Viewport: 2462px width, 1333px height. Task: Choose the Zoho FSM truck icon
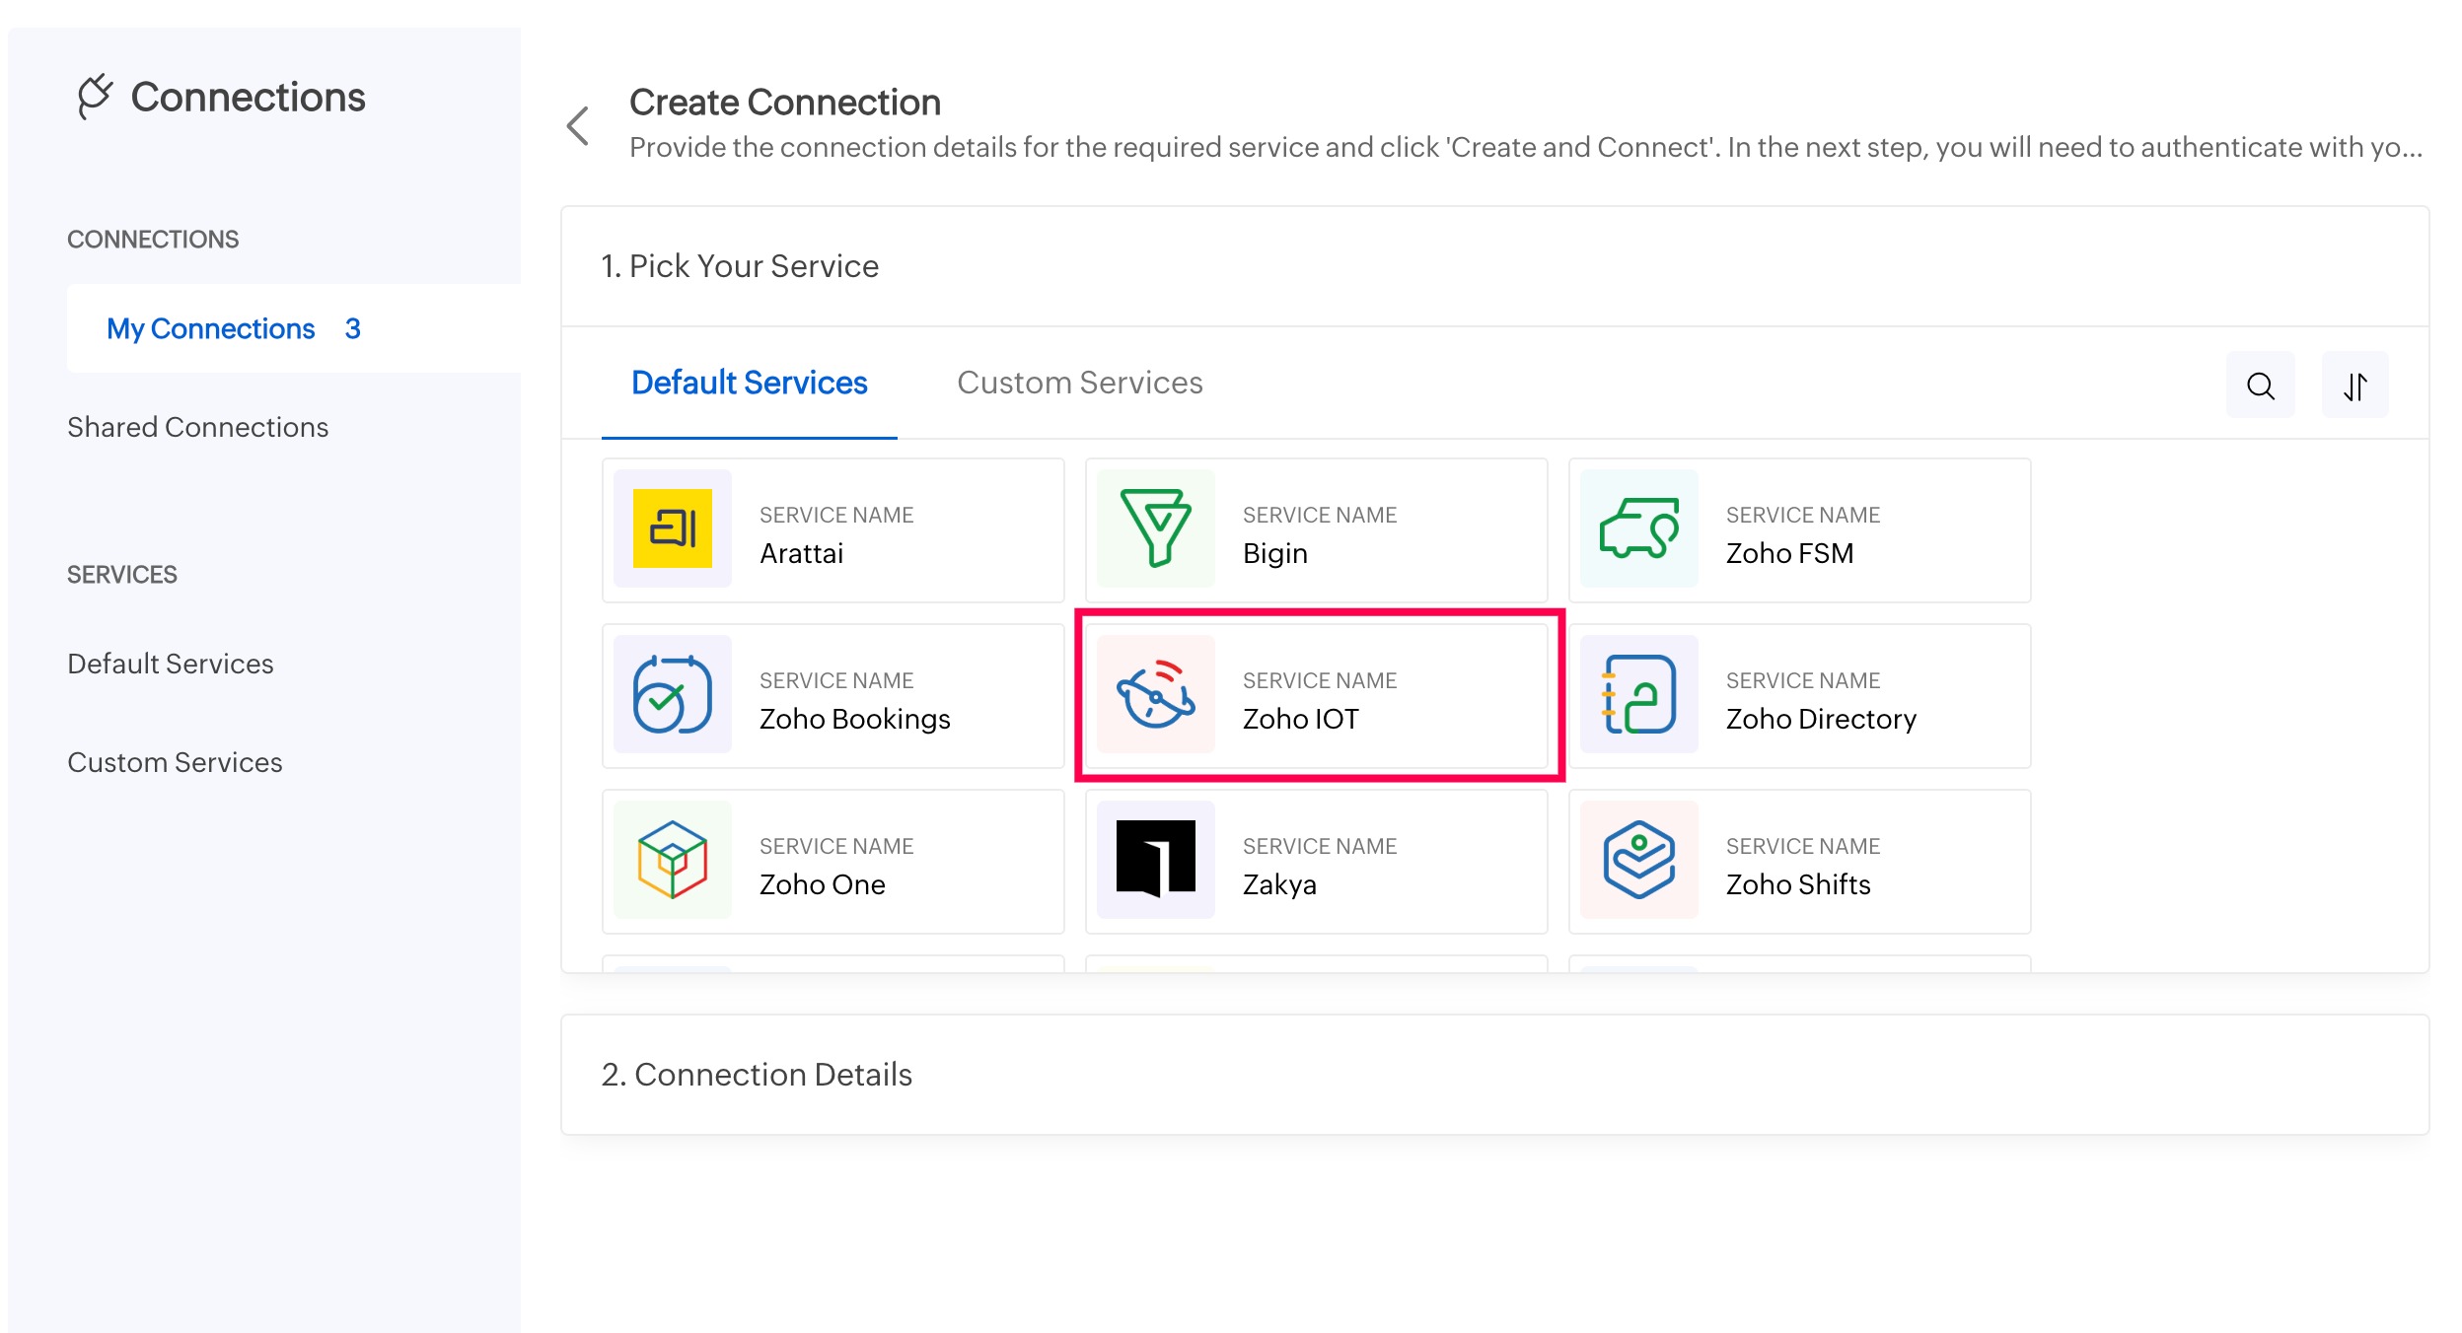(x=1638, y=529)
